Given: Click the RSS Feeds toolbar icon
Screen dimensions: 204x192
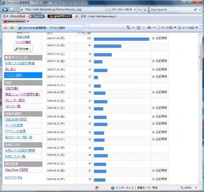Looking at the screenshot, I should click(139, 28).
